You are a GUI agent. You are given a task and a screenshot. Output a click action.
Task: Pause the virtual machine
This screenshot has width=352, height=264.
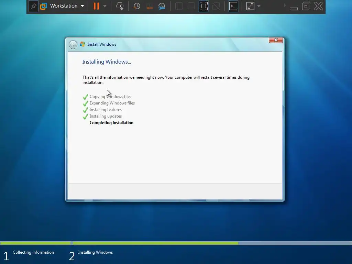(96, 6)
